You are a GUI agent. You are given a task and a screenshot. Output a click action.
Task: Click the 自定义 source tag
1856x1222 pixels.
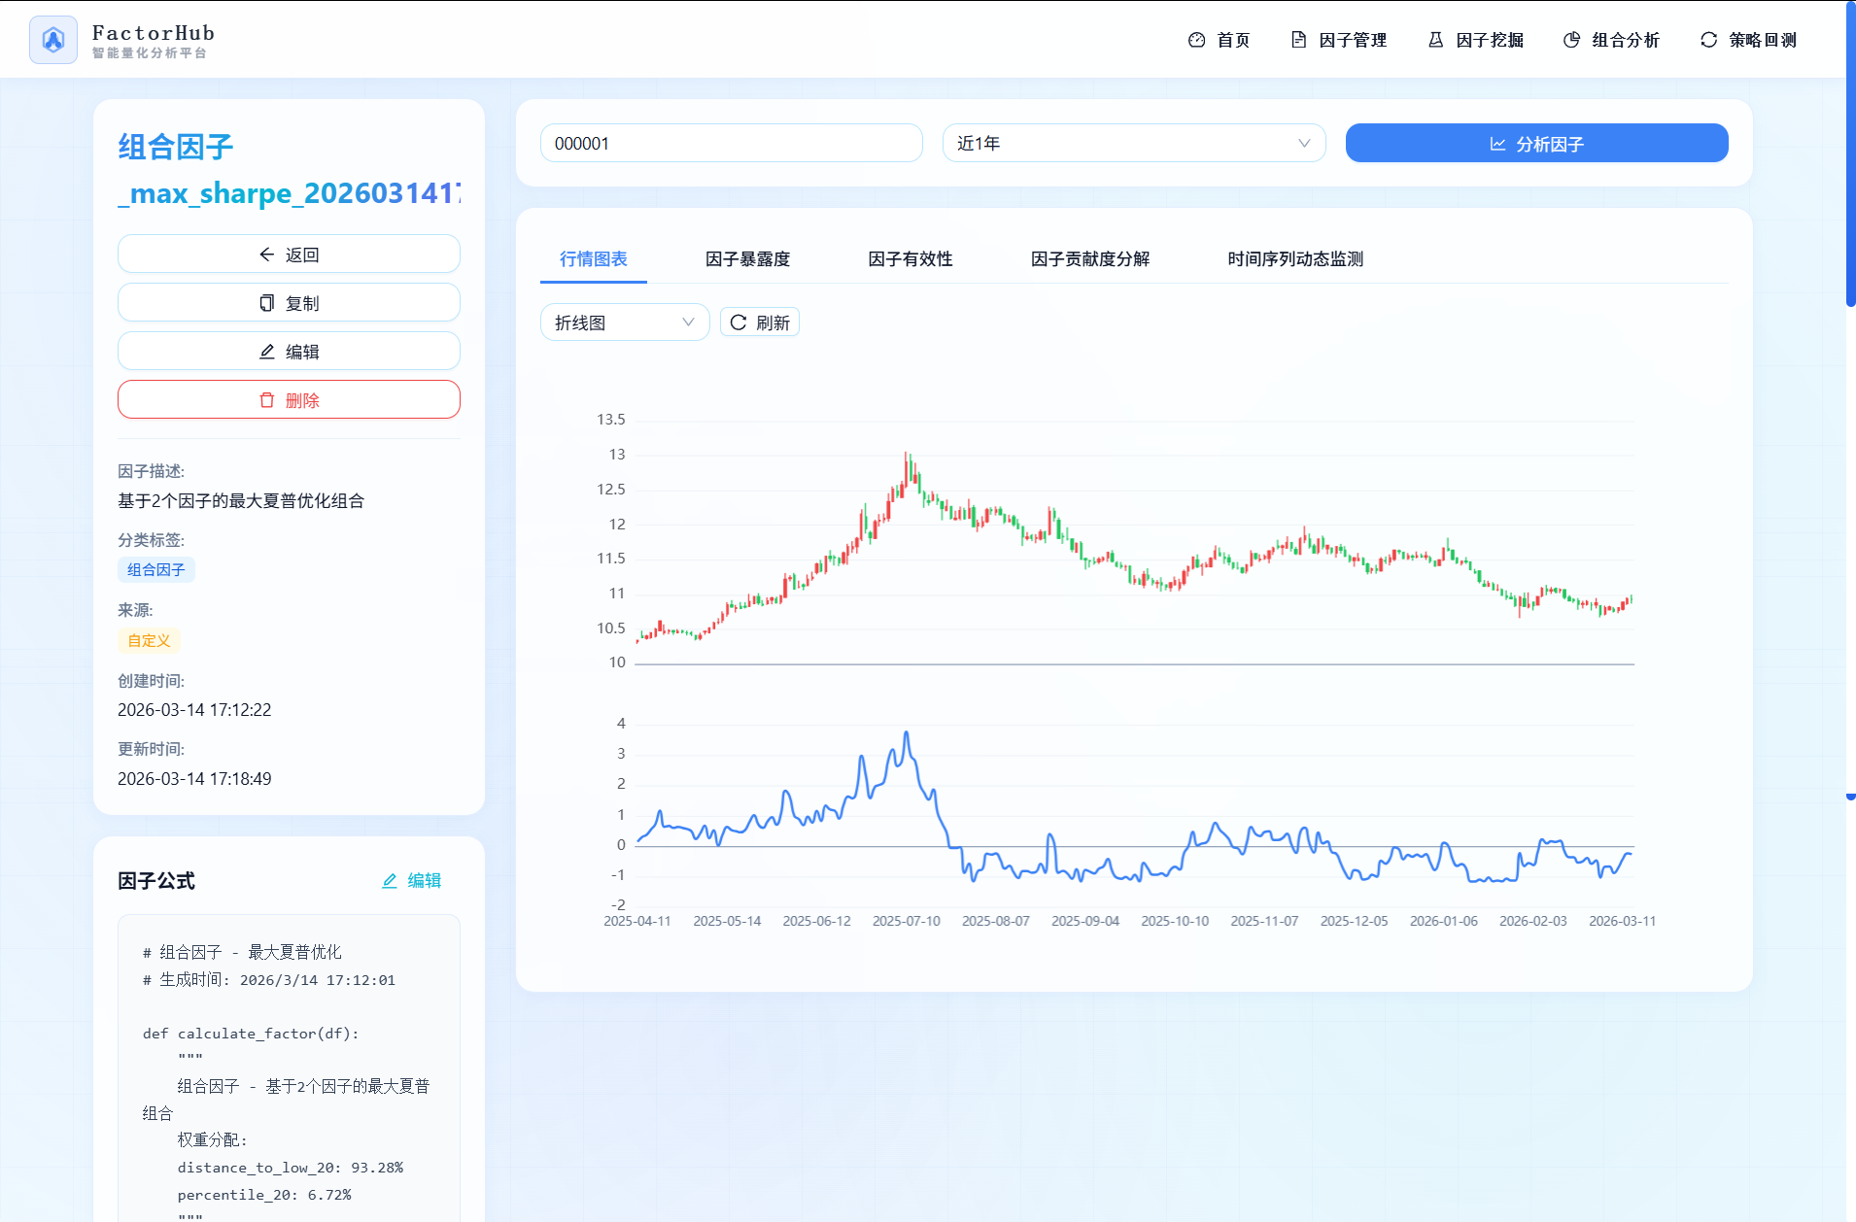pyautogui.click(x=150, y=641)
